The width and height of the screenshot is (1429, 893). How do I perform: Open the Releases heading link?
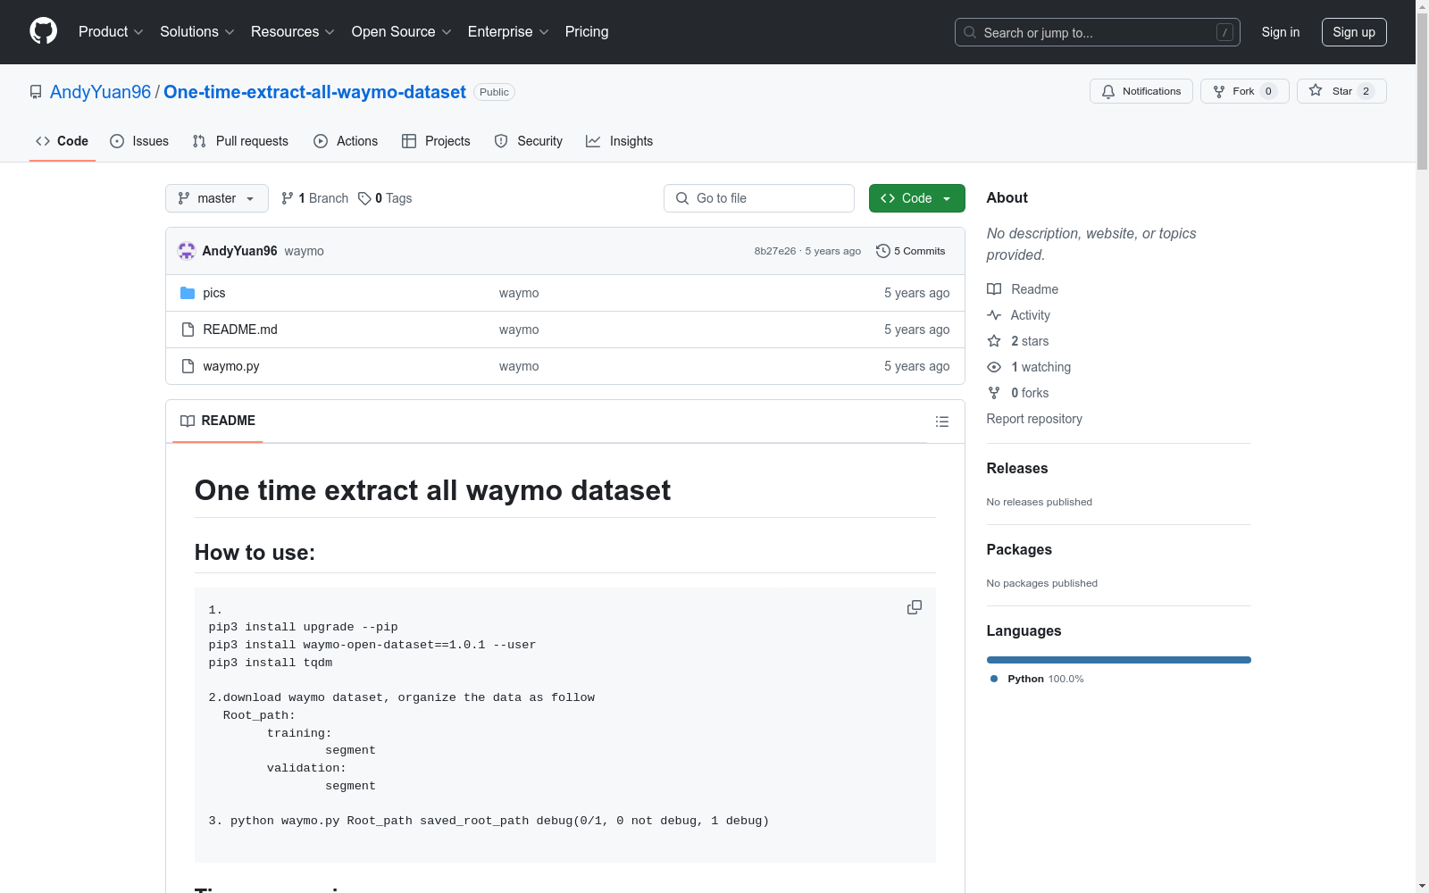[1017, 468]
